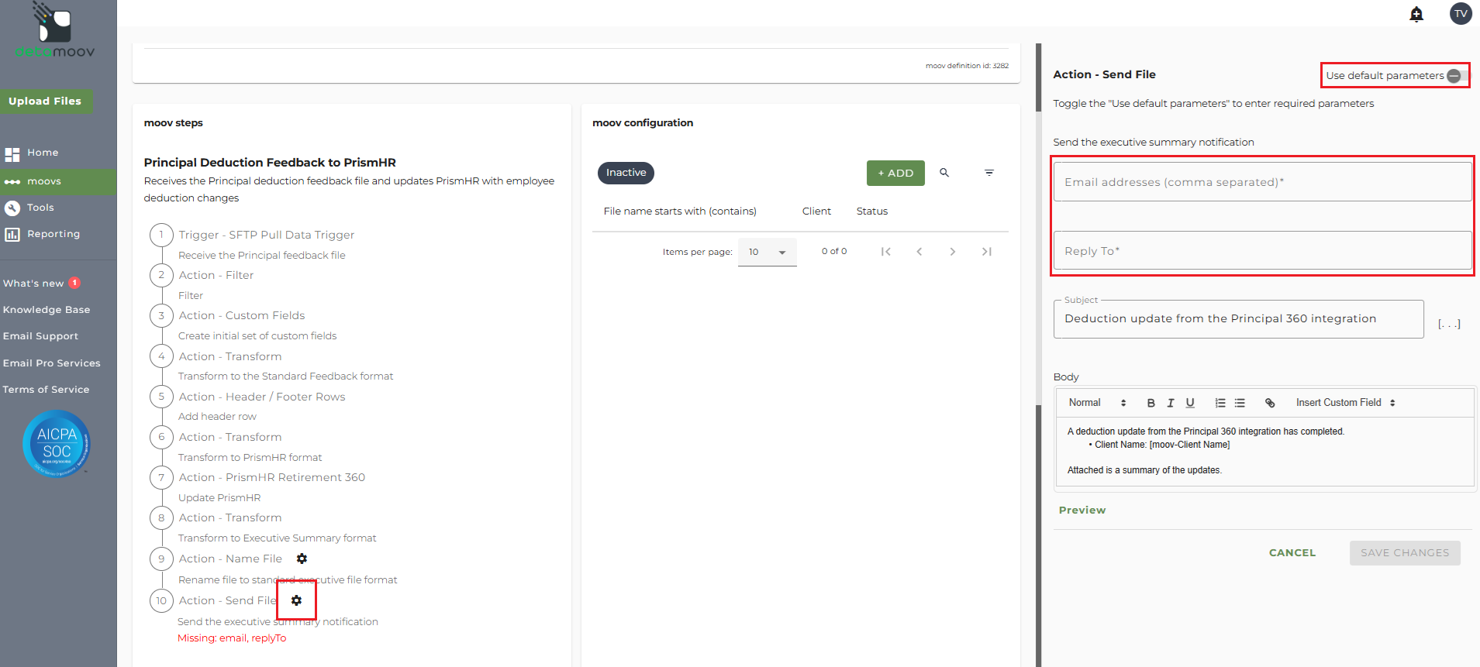Click the Status column header

pos(872,211)
